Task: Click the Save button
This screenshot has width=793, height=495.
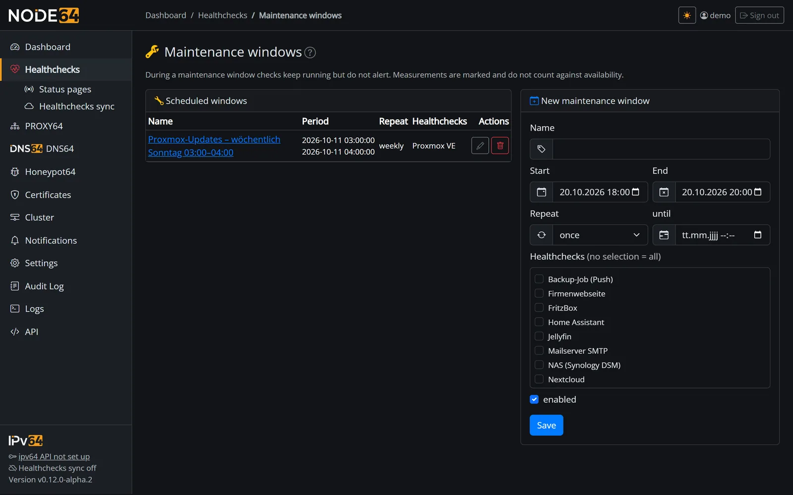Action: [546, 425]
